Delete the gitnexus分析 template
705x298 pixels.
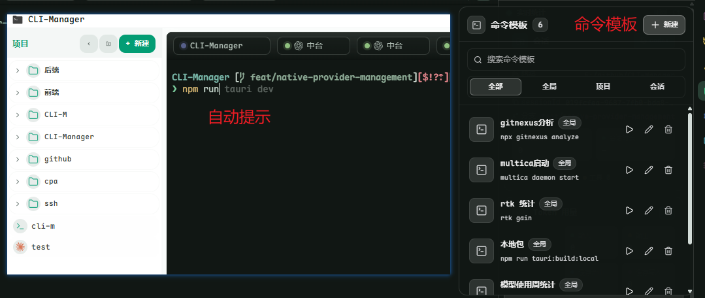(x=668, y=129)
